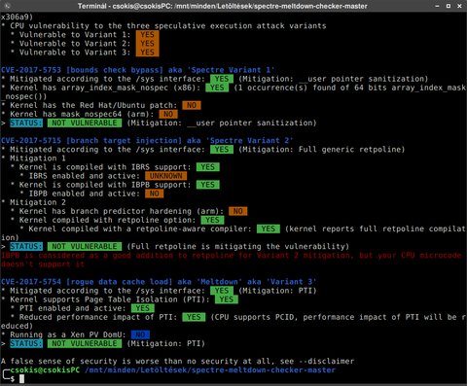This screenshot has height=386, width=467.
Task: Maximize the Terminál window
Action: [x=449, y=6]
